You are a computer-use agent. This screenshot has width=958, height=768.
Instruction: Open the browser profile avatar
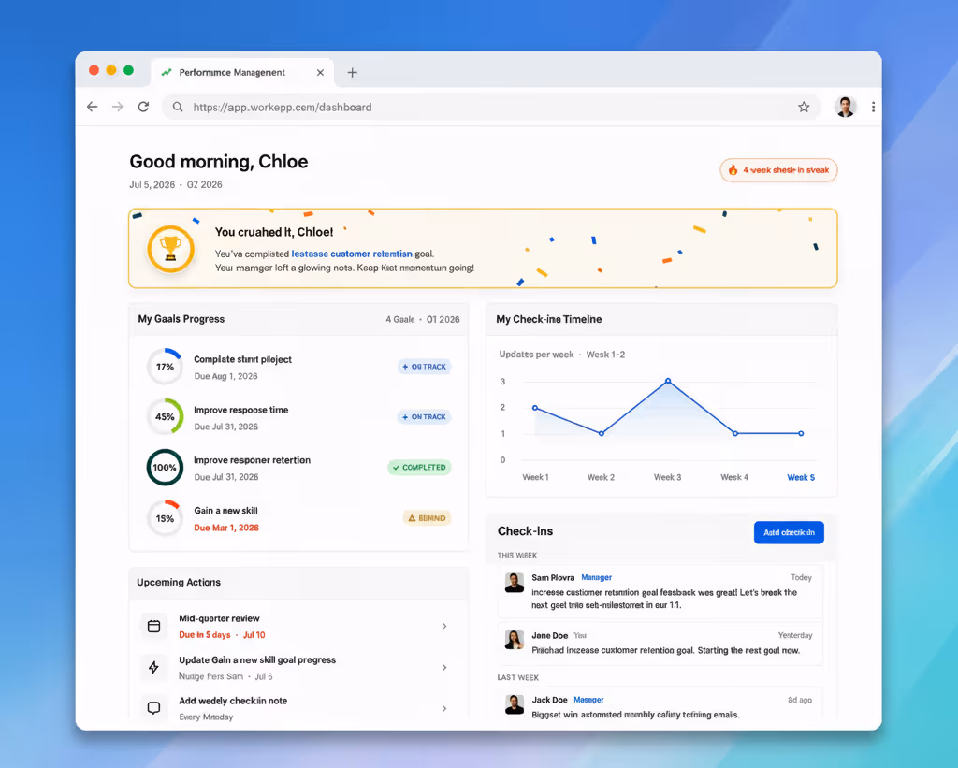coord(845,107)
